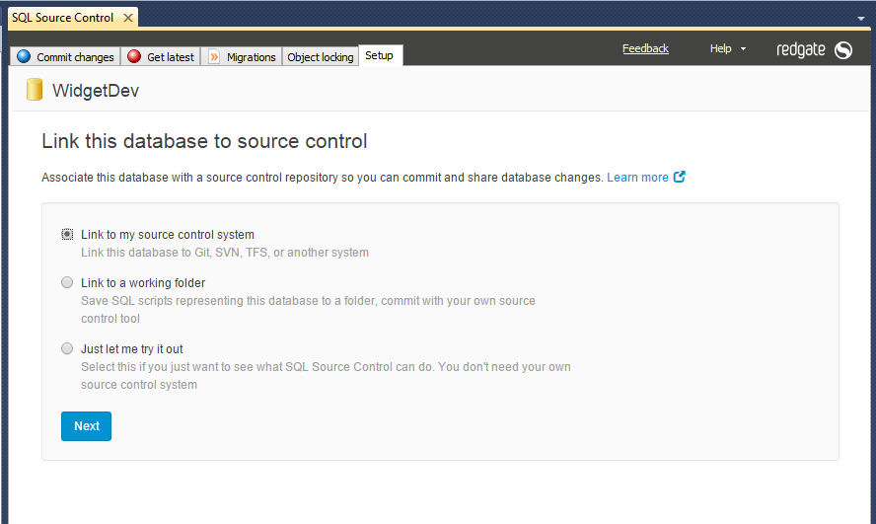Close the SQL Source Control tab

click(128, 18)
